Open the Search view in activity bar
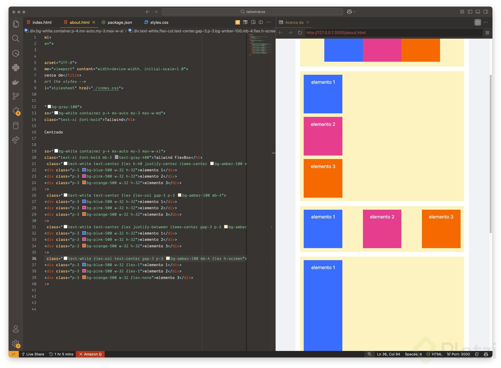This screenshot has height=368, width=501. pos(16,38)
